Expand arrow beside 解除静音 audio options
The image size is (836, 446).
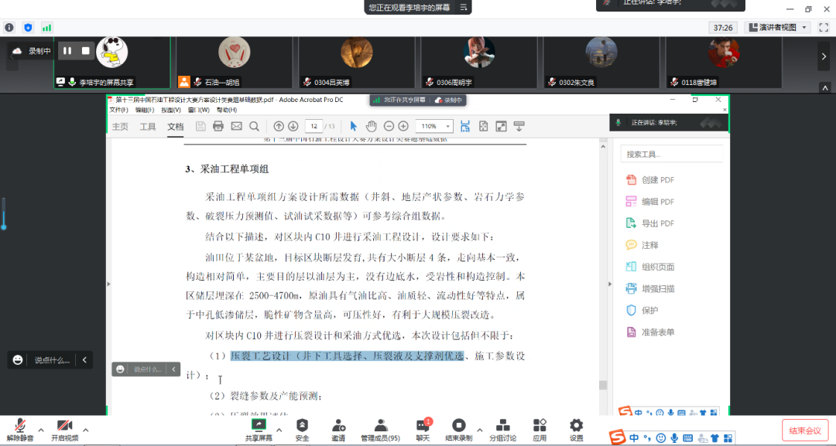coord(41,430)
